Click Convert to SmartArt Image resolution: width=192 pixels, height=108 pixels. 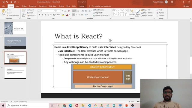pos(101,16)
